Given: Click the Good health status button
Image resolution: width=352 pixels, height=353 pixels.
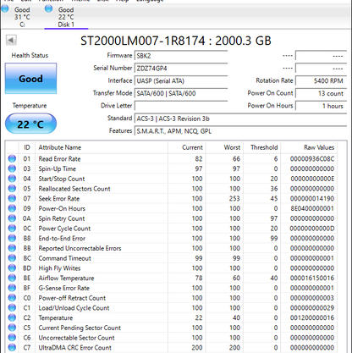Looking at the screenshot, I should (30, 79).
